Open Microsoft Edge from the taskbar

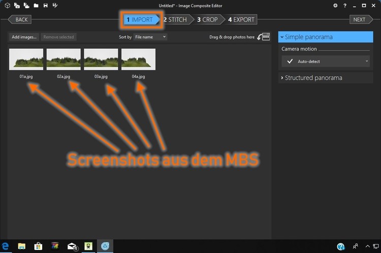pyautogui.click(x=6, y=246)
